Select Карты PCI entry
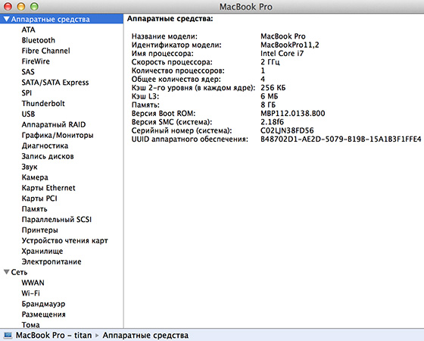The width and height of the screenshot is (424, 341). point(39,199)
